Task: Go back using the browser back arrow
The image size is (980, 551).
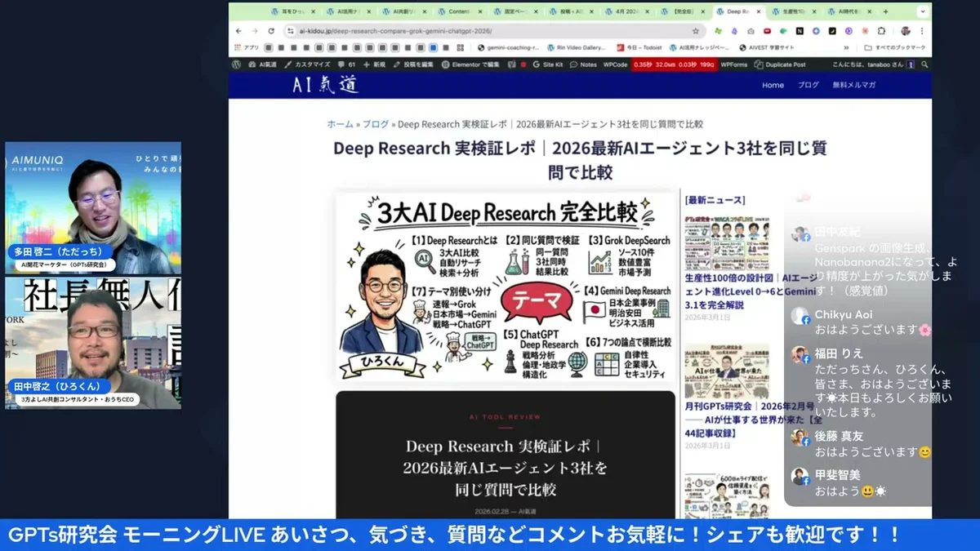Action: (238, 29)
